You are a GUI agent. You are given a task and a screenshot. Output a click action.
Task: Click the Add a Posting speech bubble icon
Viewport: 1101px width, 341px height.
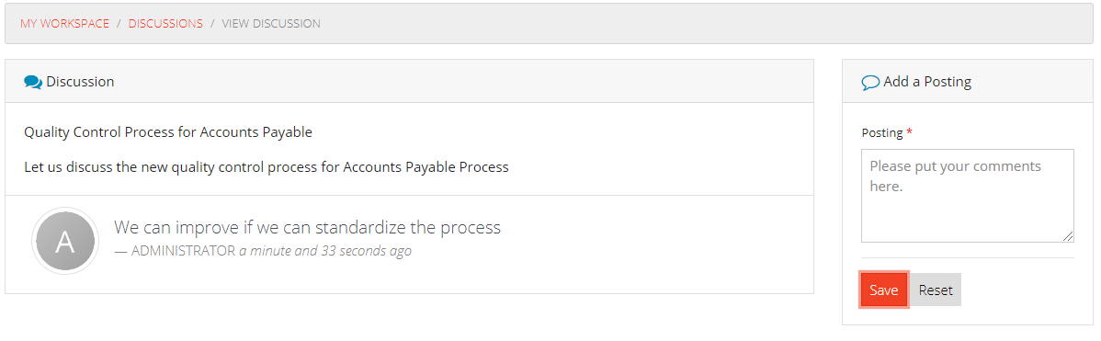870,82
